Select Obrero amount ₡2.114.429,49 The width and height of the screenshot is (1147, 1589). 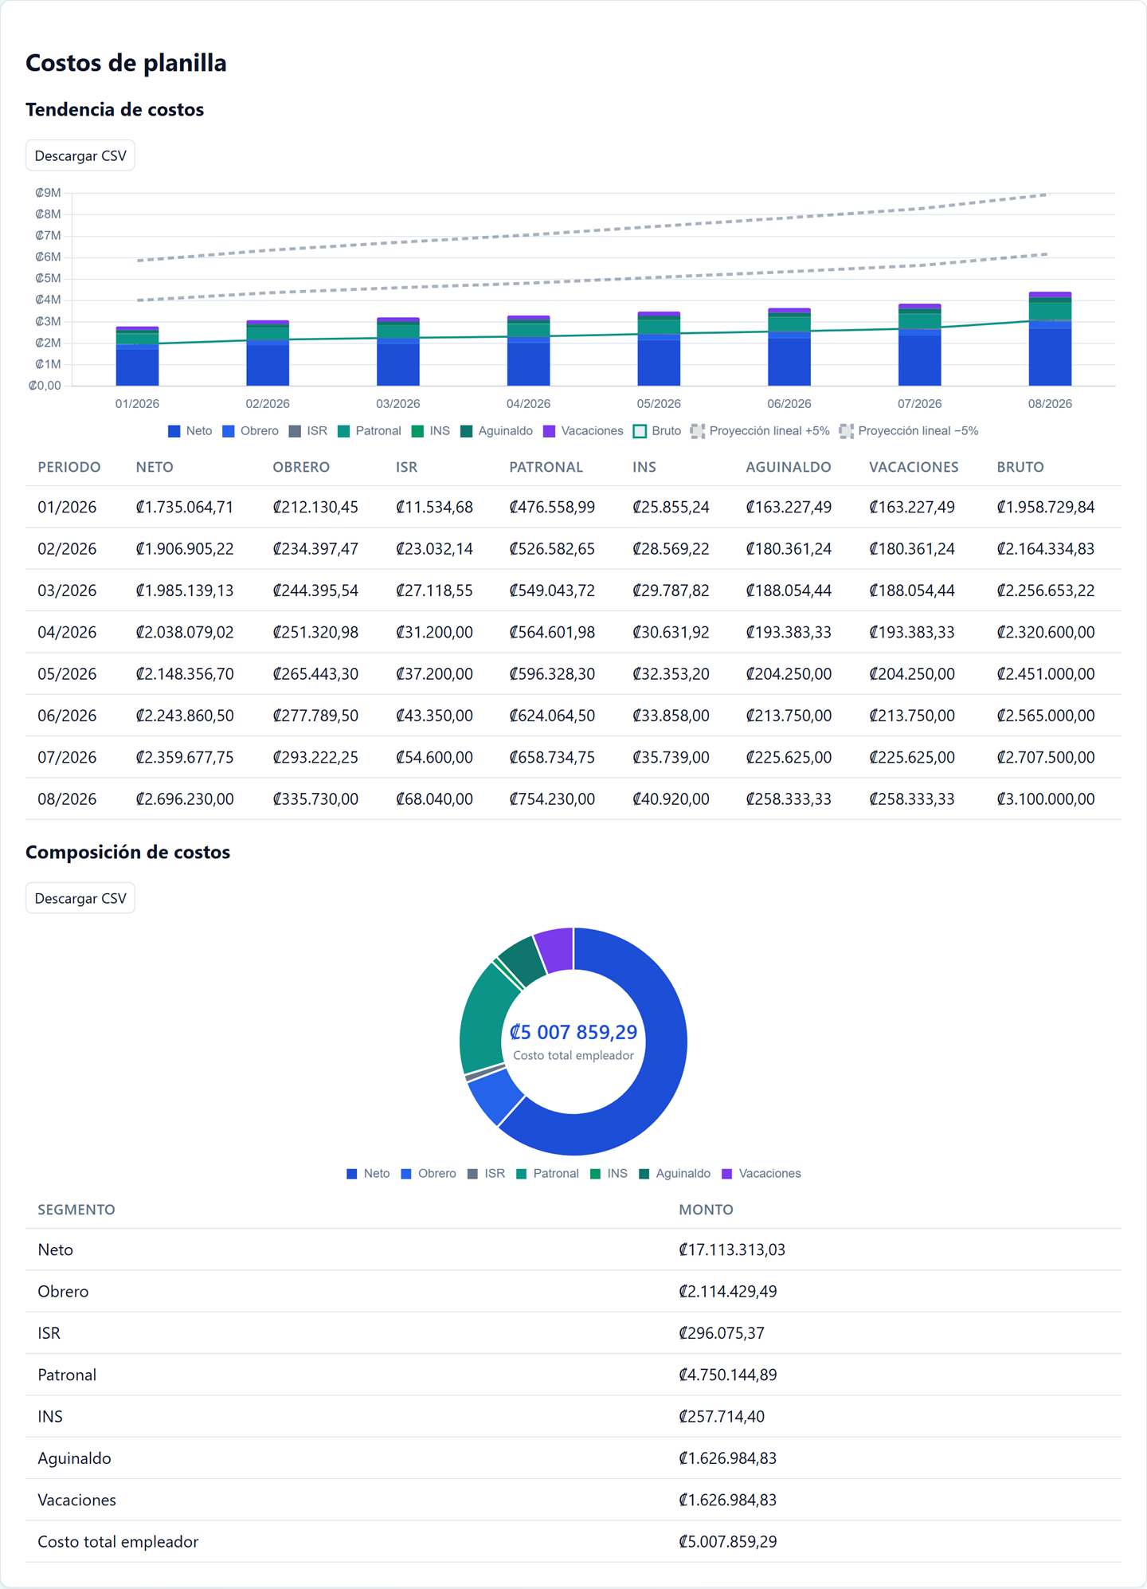pos(728,1291)
